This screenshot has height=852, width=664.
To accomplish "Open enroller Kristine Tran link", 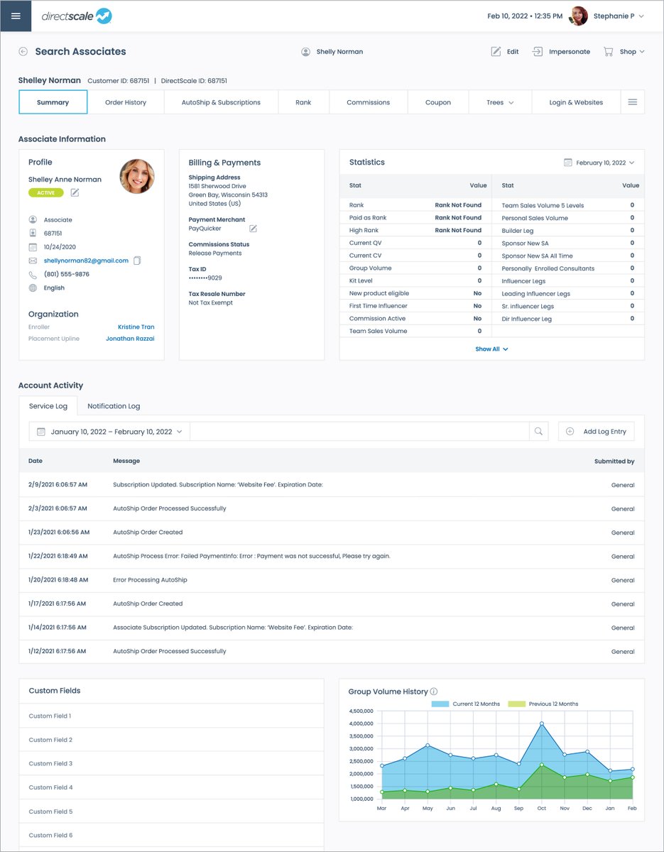I will tap(136, 327).
